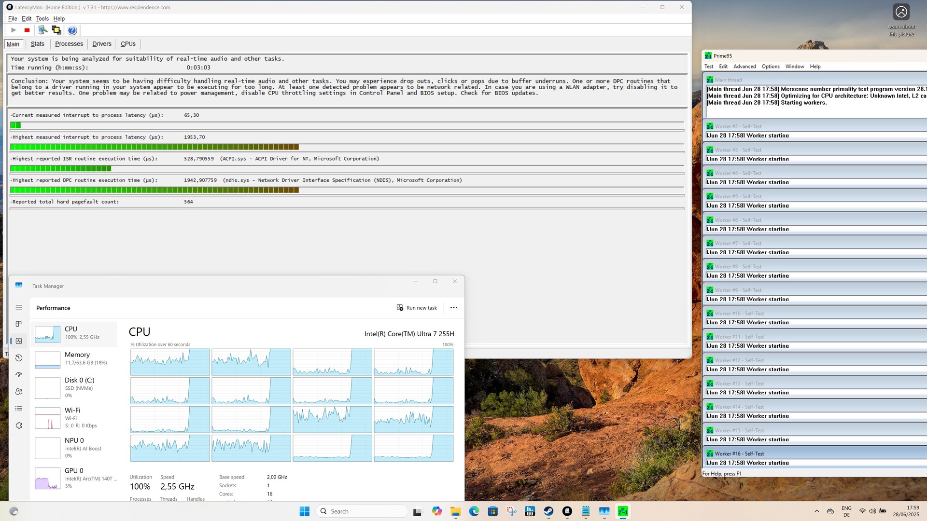The height and width of the screenshot is (521, 927).
Task: Show hidden system tray icons chevron
Action: pyautogui.click(x=816, y=511)
